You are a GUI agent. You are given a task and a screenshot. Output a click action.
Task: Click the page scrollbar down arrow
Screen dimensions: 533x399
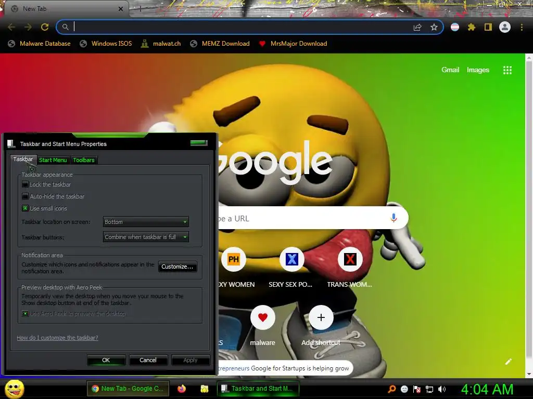529,374
